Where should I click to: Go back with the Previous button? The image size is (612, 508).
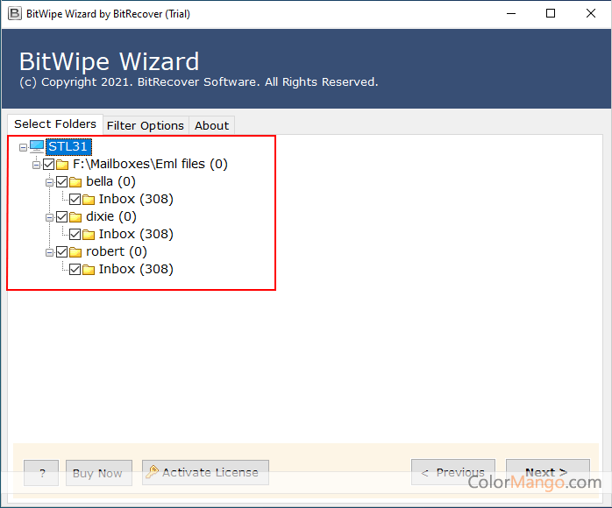453,472
